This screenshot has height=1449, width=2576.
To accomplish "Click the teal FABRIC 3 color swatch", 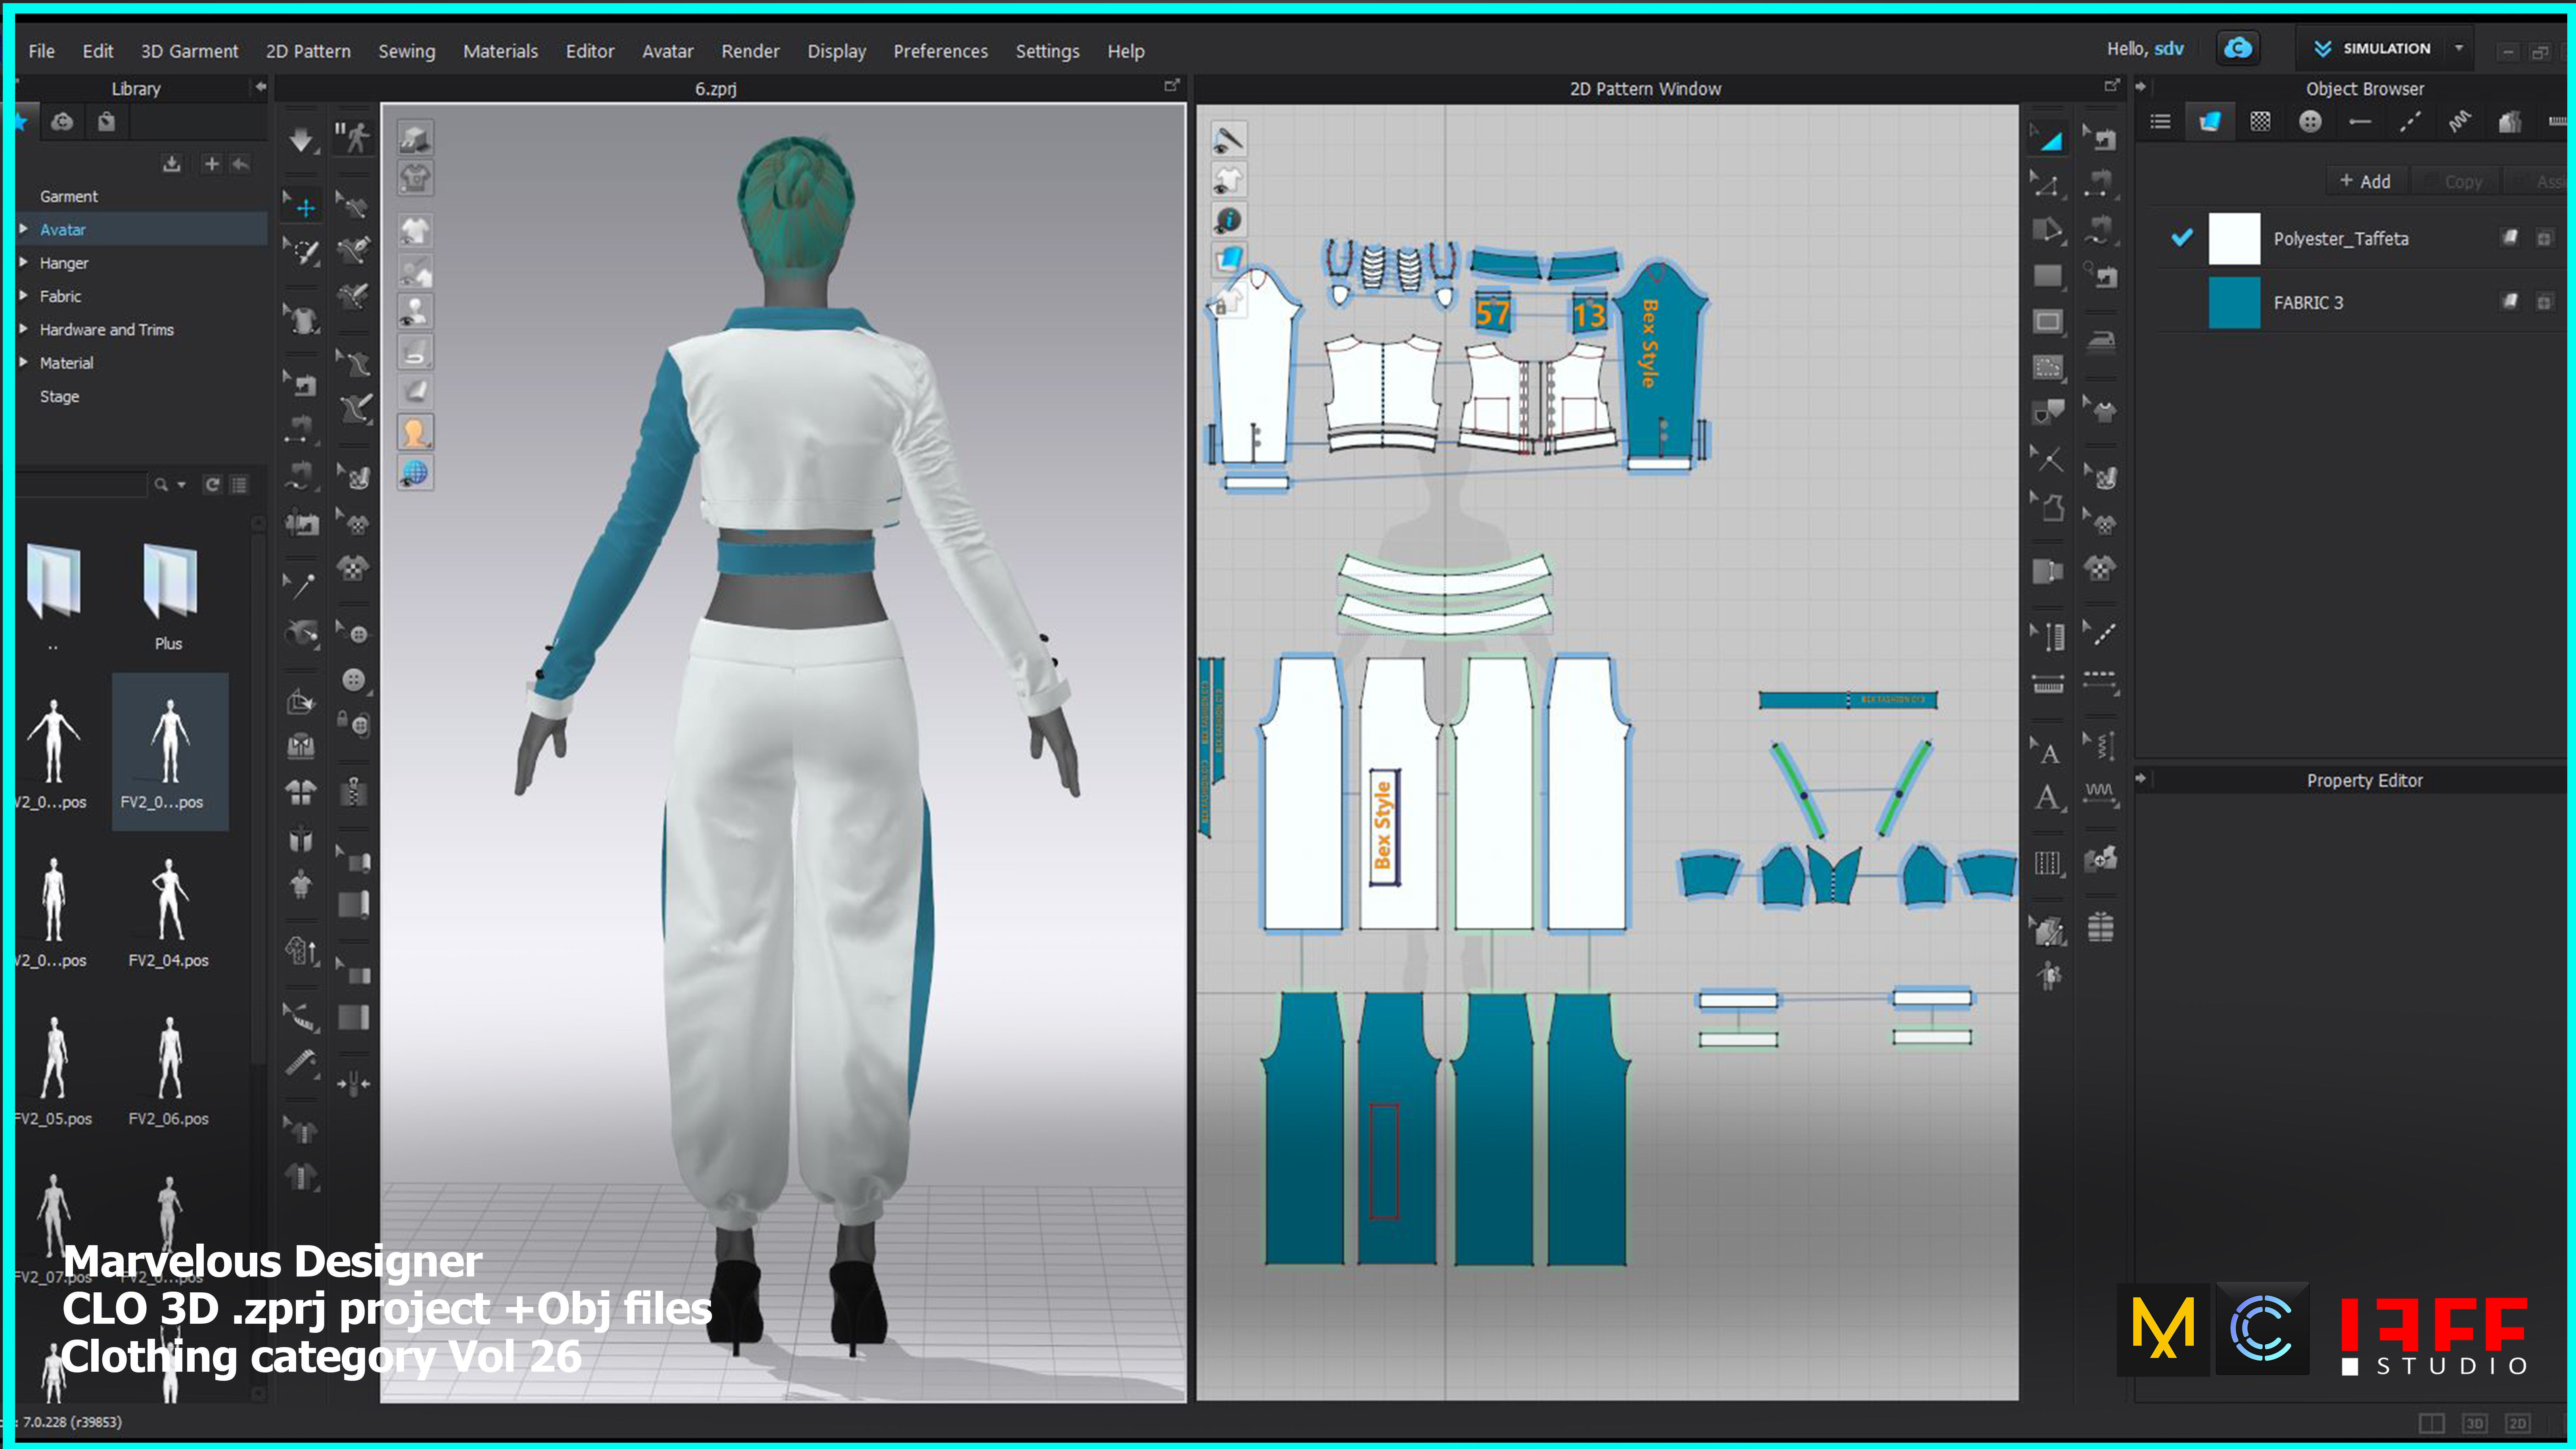I will (x=2235, y=302).
